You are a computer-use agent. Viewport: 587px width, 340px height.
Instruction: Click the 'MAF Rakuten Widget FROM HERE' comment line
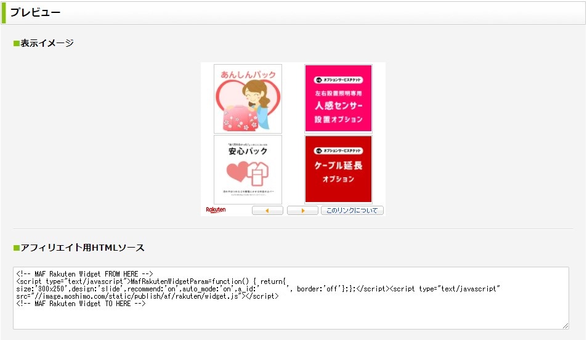click(84, 274)
